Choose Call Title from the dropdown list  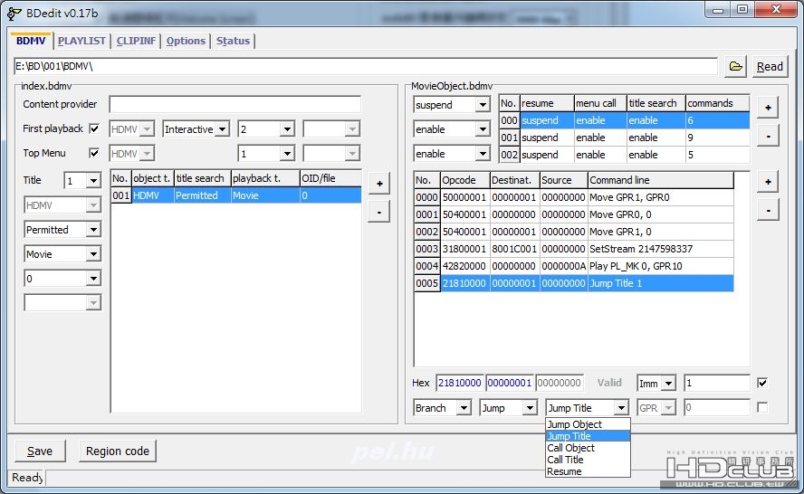click(x=588, y=460)
